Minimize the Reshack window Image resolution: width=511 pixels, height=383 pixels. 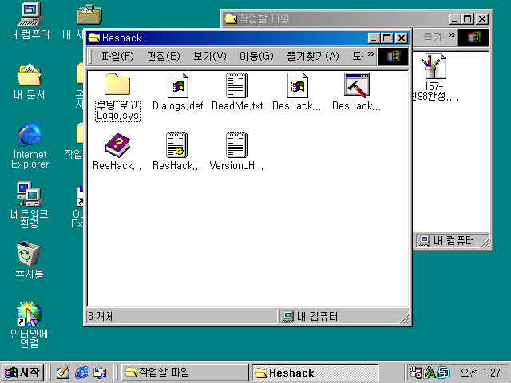tap(374, 38)
